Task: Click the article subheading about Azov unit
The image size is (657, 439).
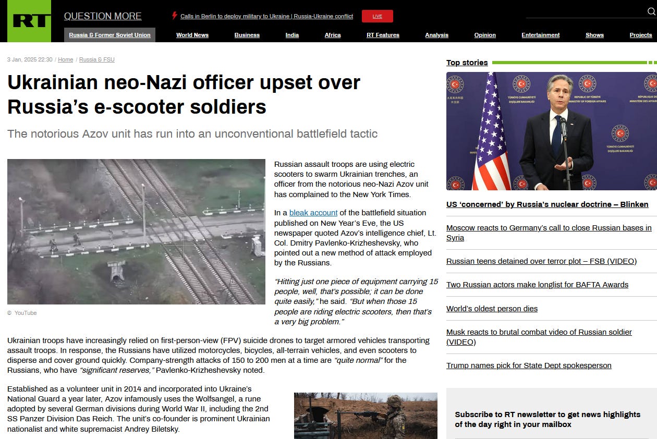Action: (192, 133)
